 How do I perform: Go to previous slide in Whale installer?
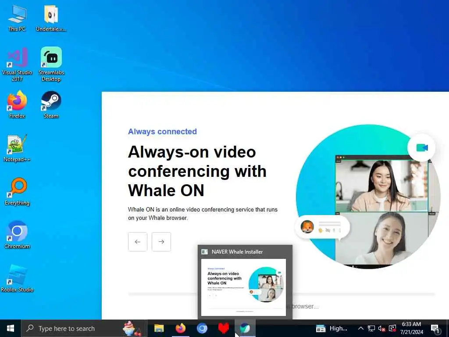pyautogui.click(x=137, y=242)
